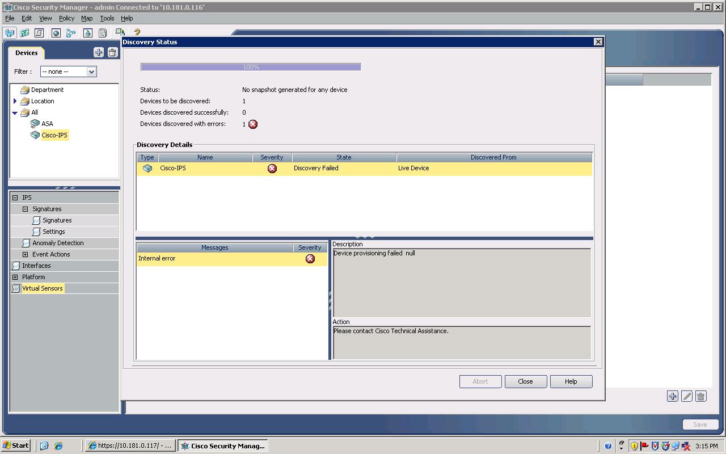Viewport: 726px width, 454px height.
Task: Collapse the IPS policy group
Action: click(15, 197)
